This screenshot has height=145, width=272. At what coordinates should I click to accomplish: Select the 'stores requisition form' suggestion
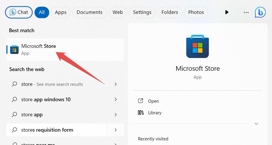point(56,130)
